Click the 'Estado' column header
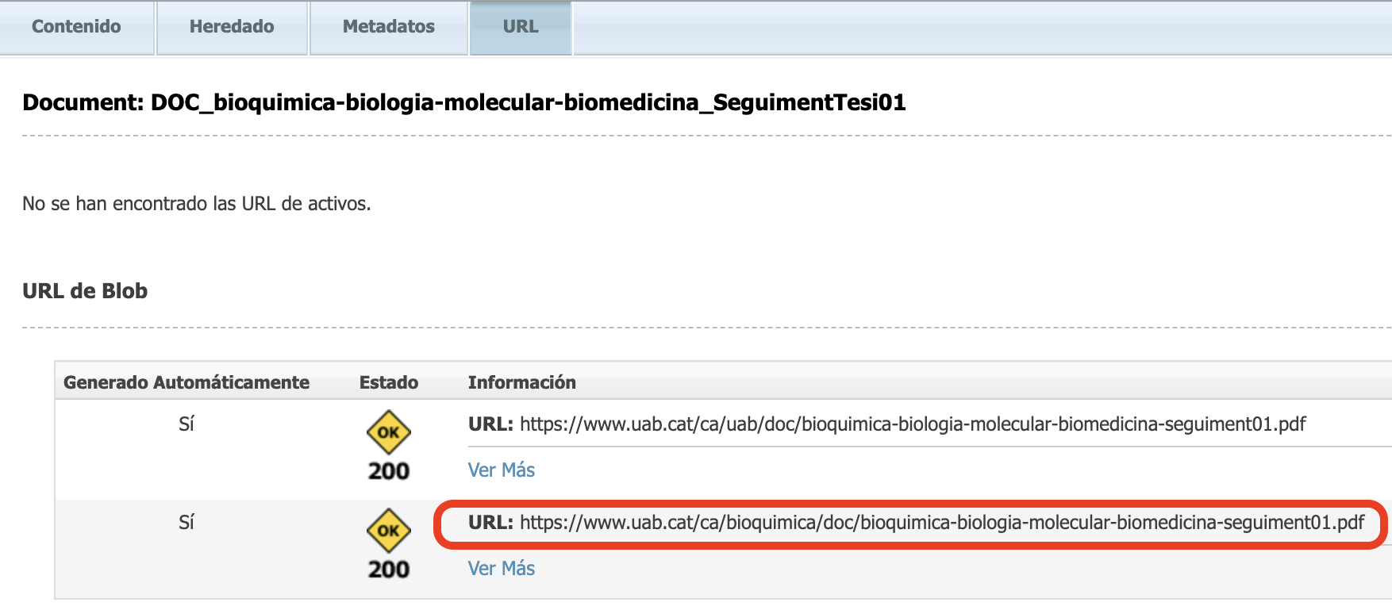Screen dimensions: 1392x606 click(x=388, y=382)
